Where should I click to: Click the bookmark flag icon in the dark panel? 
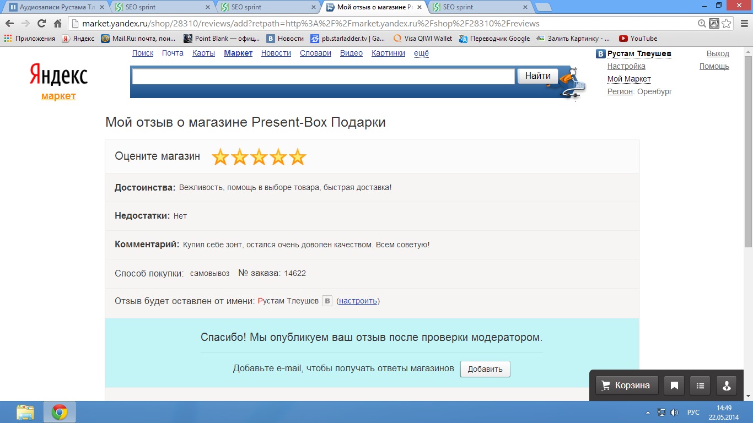click(674, 386)
